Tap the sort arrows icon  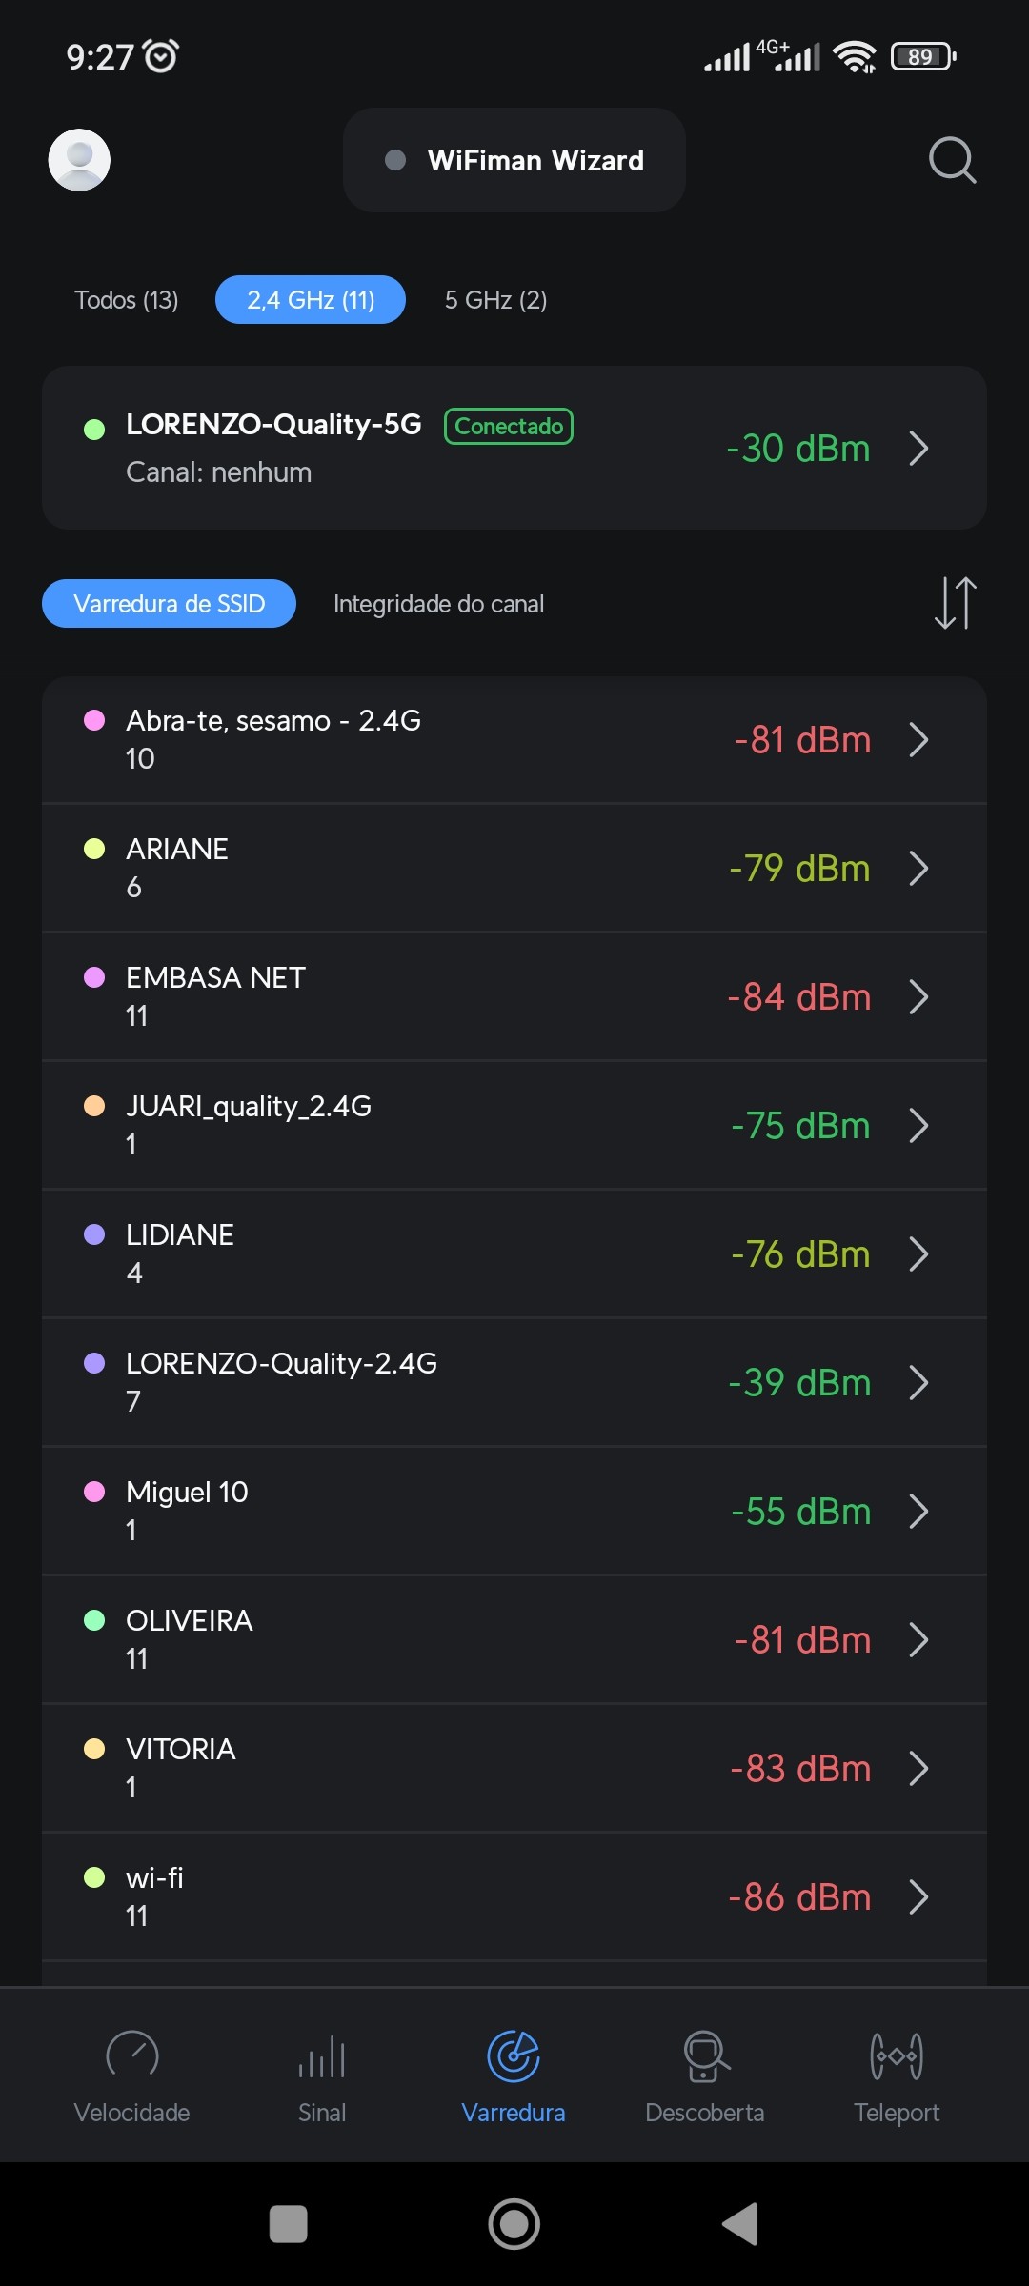click(x=955, y=603)
